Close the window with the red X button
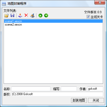The width and height of the screenshot is (107, 107). [x=100, y=2]
